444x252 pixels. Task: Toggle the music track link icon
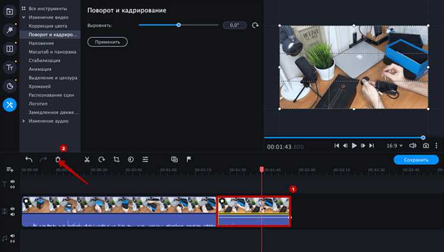[x=13, y=241]
